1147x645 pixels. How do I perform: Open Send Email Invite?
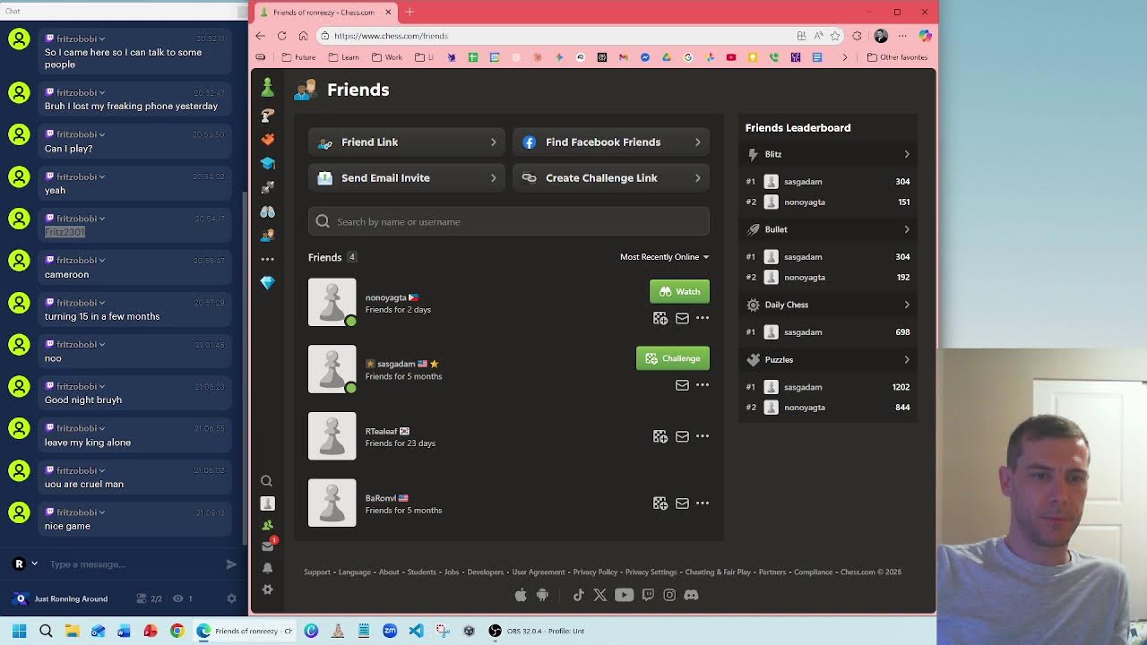tap(407, 178)
